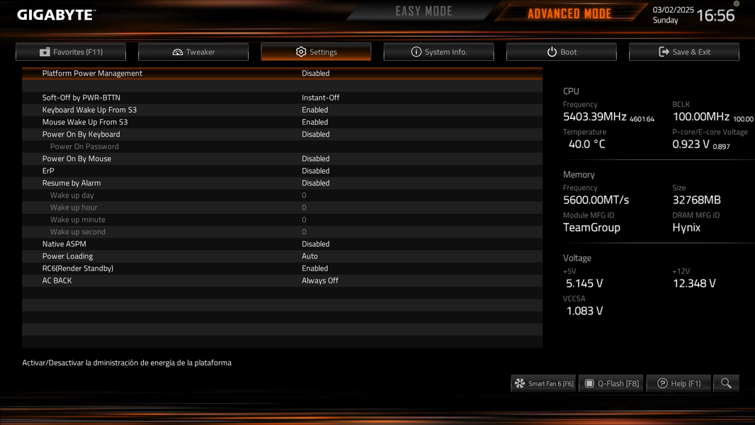This screenshot has height=425, width=755.
Task: Open Soft-Off by PWR-BTTN Instant-Off options
Action: click(321, 98)
